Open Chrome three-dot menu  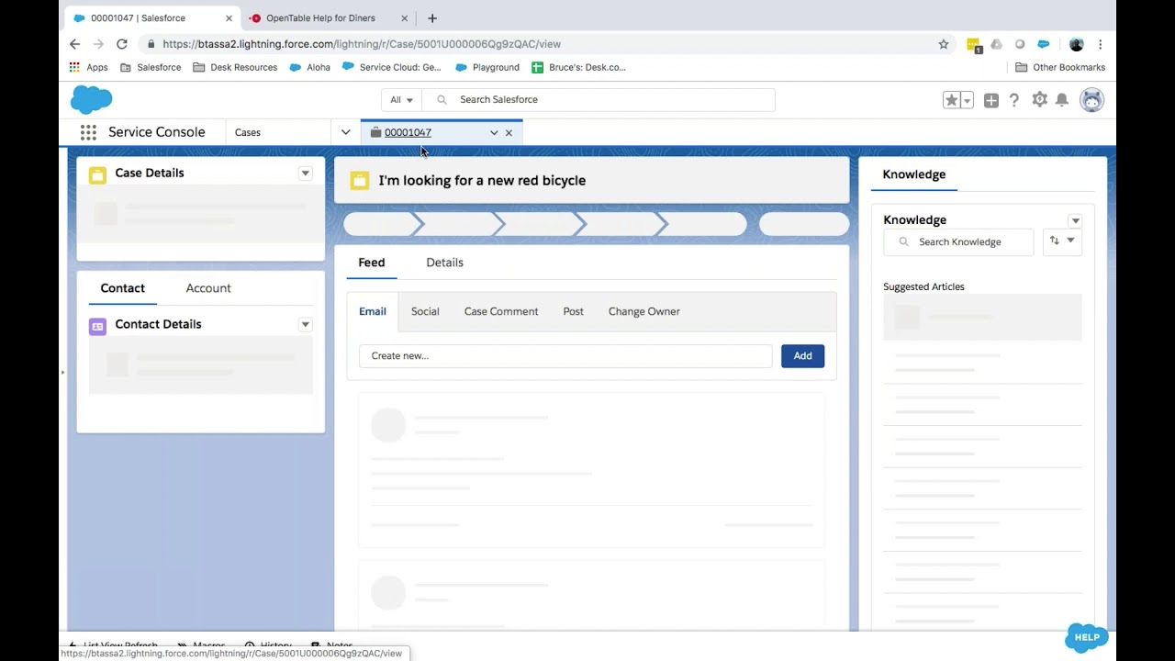1100,44
